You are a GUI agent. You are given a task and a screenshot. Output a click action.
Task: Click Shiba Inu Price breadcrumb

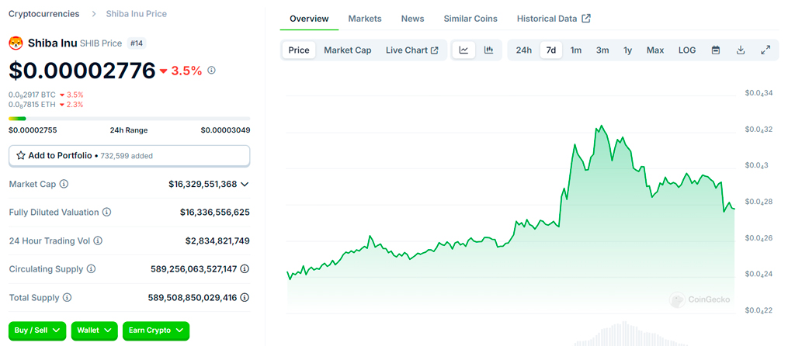[137, 14]
